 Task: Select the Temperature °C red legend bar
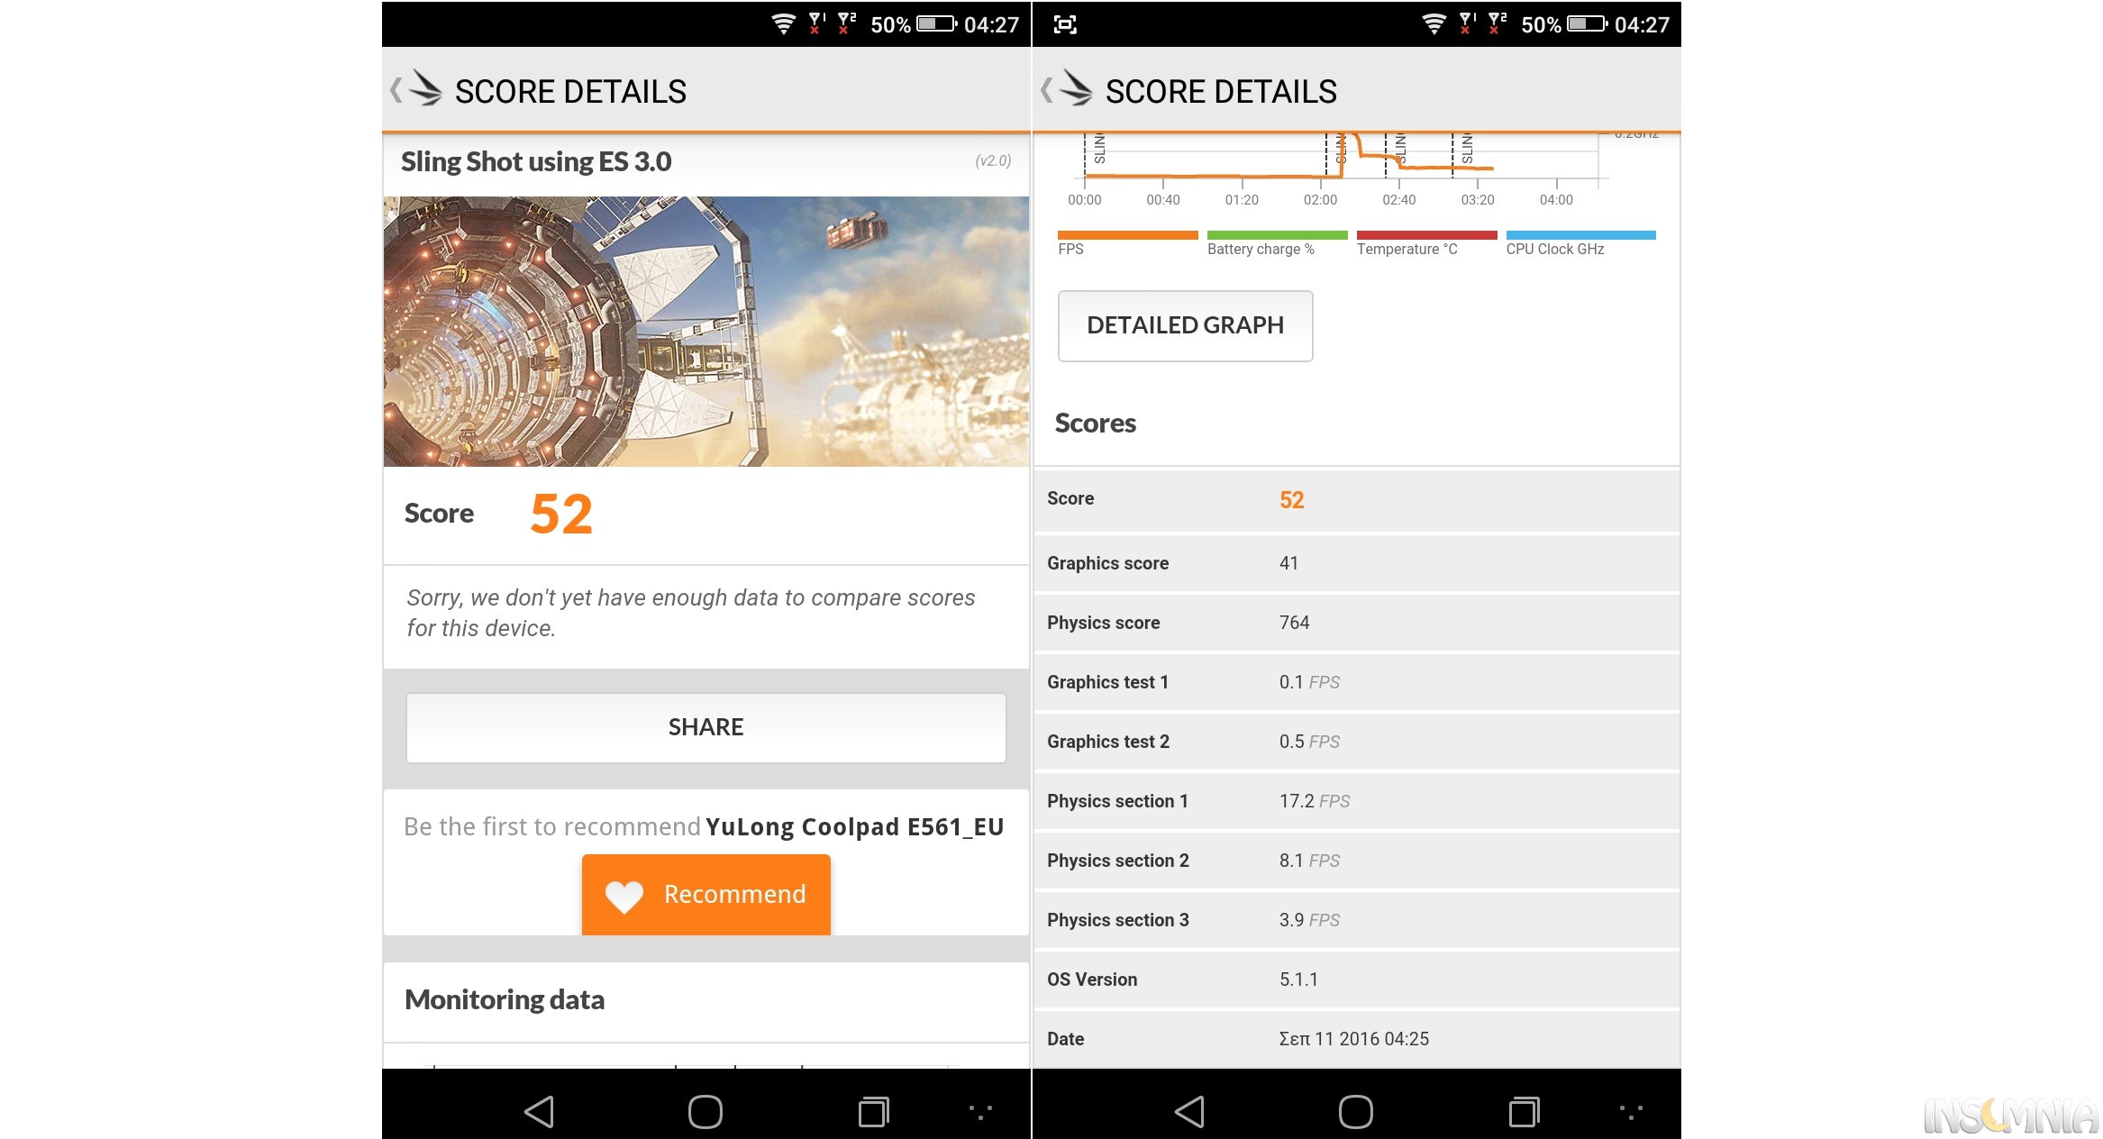1426,235
